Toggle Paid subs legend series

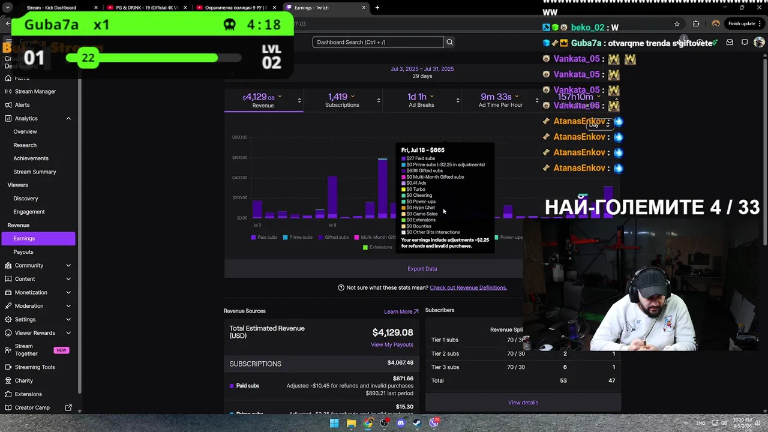click(264, 237)
